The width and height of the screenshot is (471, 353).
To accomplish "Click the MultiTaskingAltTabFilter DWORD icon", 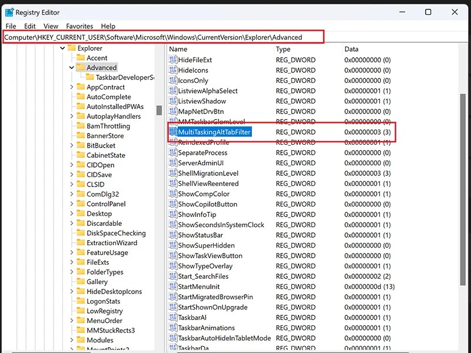I will tap(174, 132).
